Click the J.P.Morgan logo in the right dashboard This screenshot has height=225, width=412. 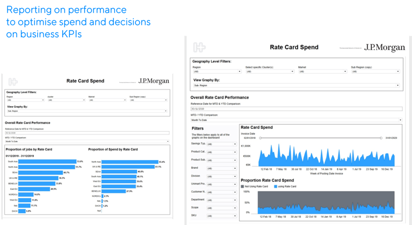pos(385,48)
